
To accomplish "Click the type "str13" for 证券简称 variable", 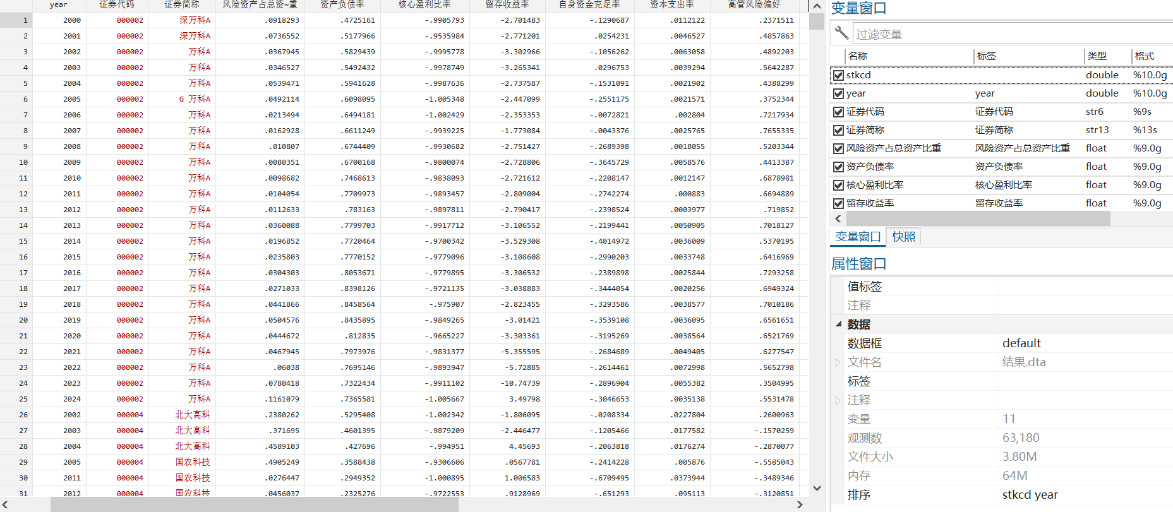I will 1097,130.
